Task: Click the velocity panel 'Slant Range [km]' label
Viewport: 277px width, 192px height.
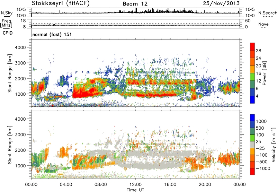Action: coord(10,145)
